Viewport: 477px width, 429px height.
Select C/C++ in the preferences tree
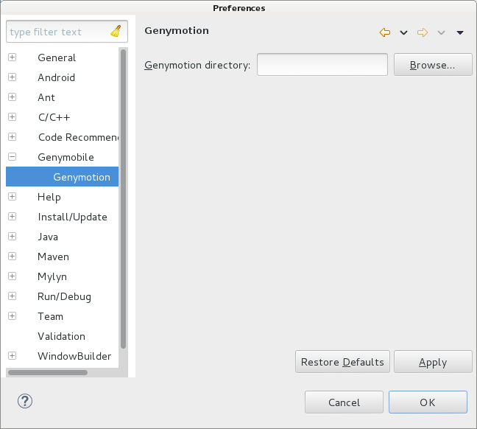(x=54, y=117)
